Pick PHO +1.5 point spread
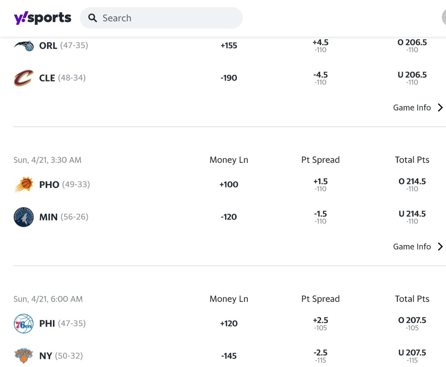The image size is (446, 367). pos(320,184)
